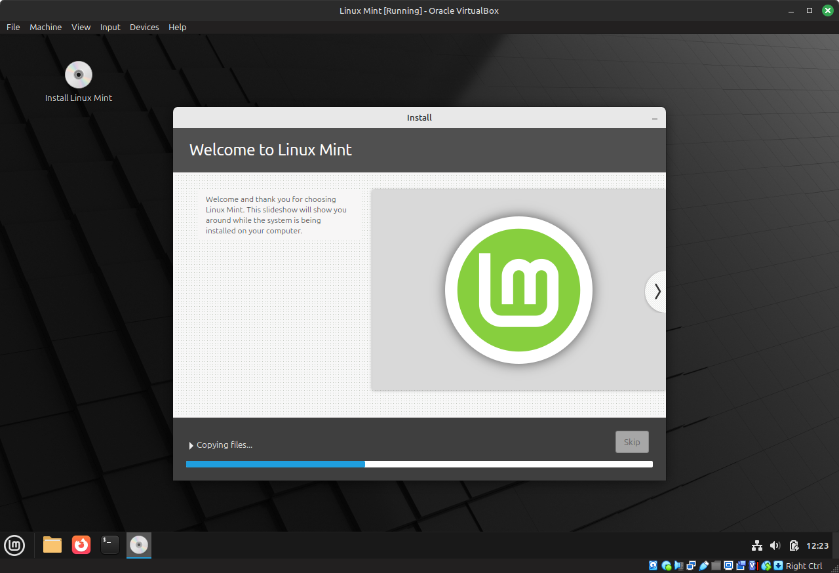Viewport: 839px width, 573px height.
Task: Click VirtualBox keyboard capture arrow indicator
Action: coord(778,566)
